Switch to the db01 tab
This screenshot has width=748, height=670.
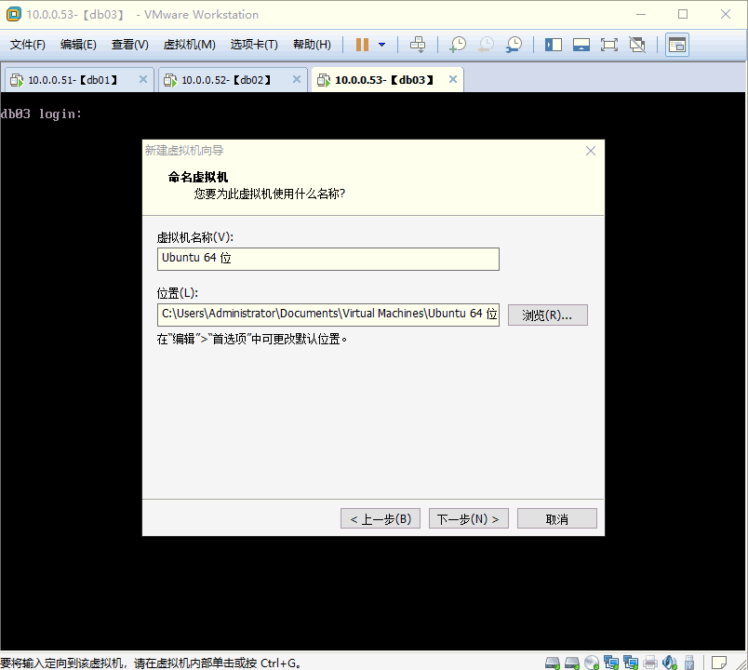coord(70,79)
